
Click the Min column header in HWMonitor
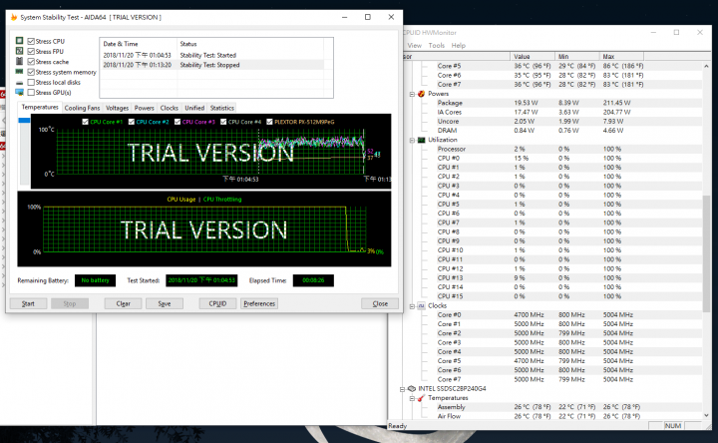click(x=577, y=56)
